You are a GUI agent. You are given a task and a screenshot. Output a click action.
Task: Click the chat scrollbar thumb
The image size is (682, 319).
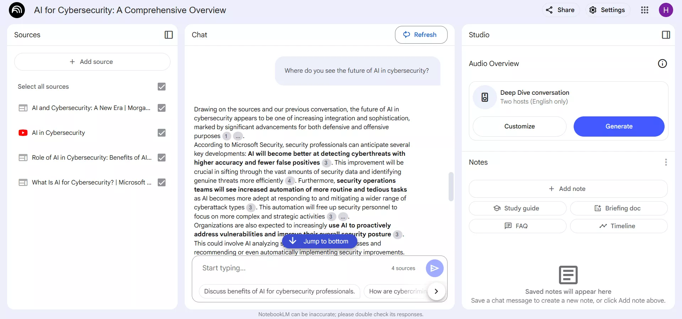(451, 187)
